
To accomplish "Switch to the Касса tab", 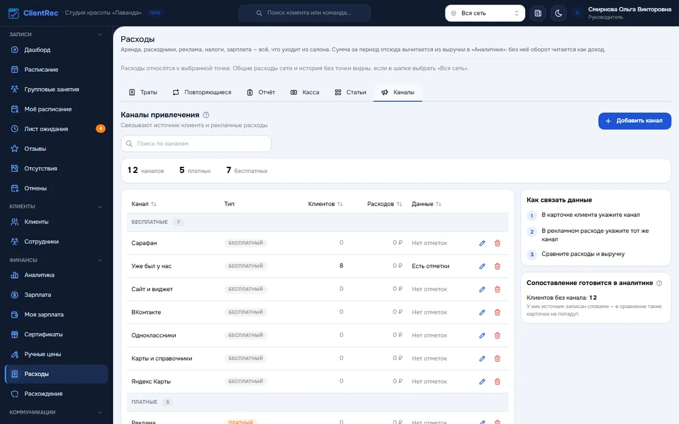I will point(304,92).
